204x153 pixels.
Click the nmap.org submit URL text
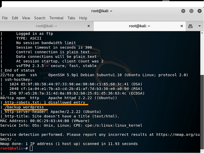pos(178,135)
